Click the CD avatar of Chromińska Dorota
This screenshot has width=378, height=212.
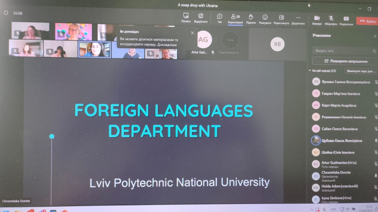(316, 176)
